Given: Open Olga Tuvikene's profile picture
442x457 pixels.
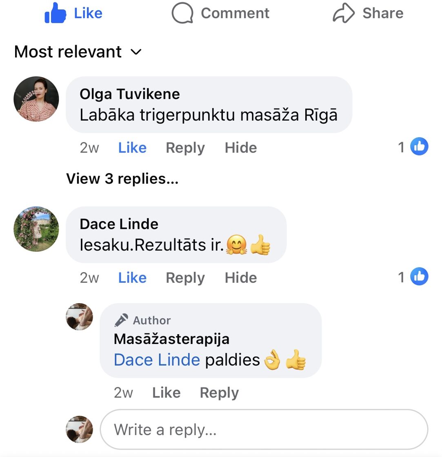Looking at the screenshot, I should coord(36,99).
